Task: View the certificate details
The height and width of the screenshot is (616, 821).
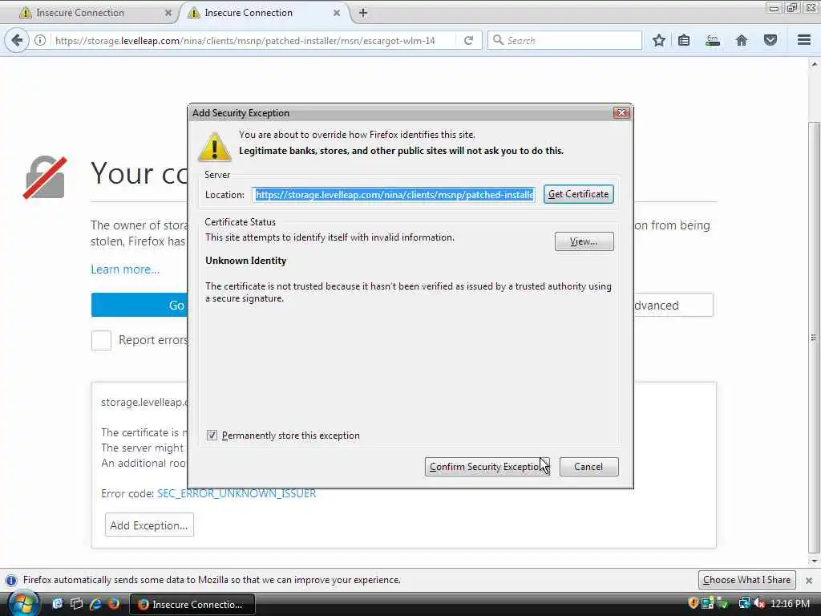Action: [x=584, y=241]
